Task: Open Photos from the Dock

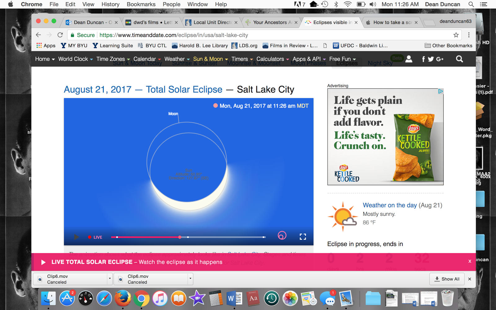Action: [x=290, y=299]
